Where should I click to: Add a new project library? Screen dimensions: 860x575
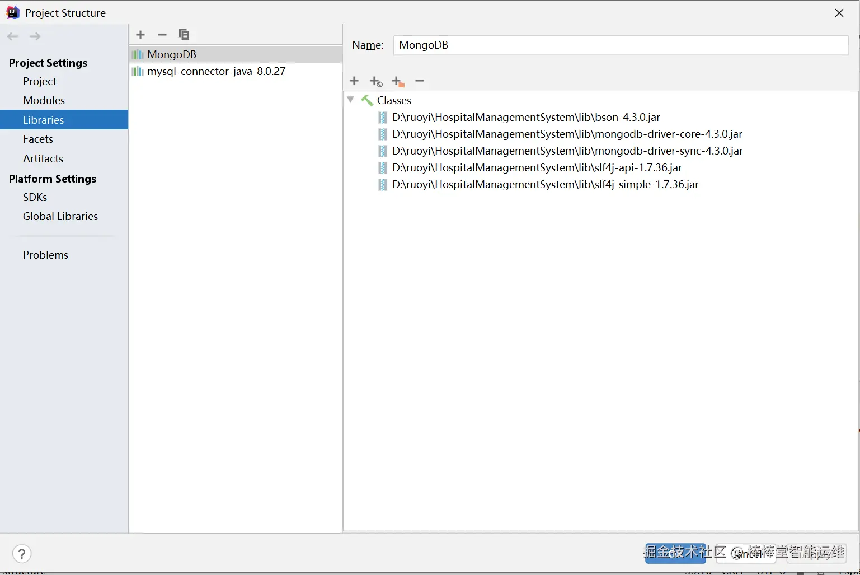[140, 35]
